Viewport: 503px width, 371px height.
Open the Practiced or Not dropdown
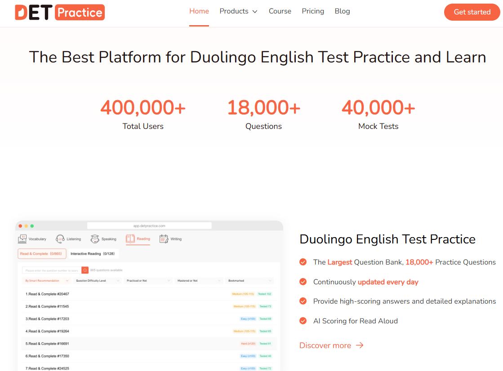click(x=148, y=281)
